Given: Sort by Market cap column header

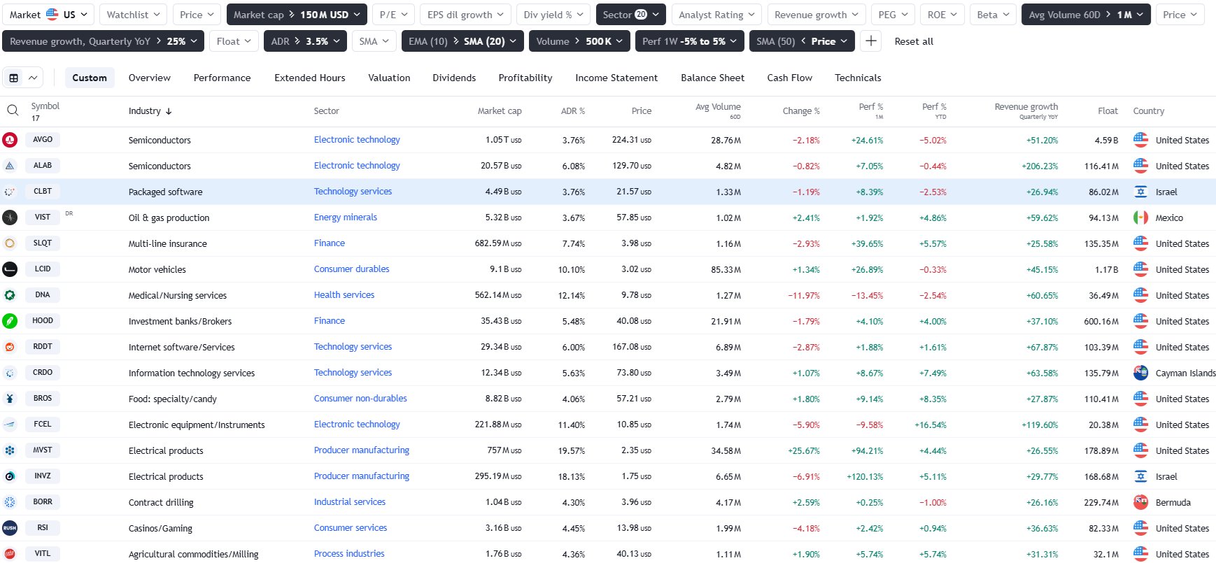Looking at the screenshot, I should [x=499, y=111].
